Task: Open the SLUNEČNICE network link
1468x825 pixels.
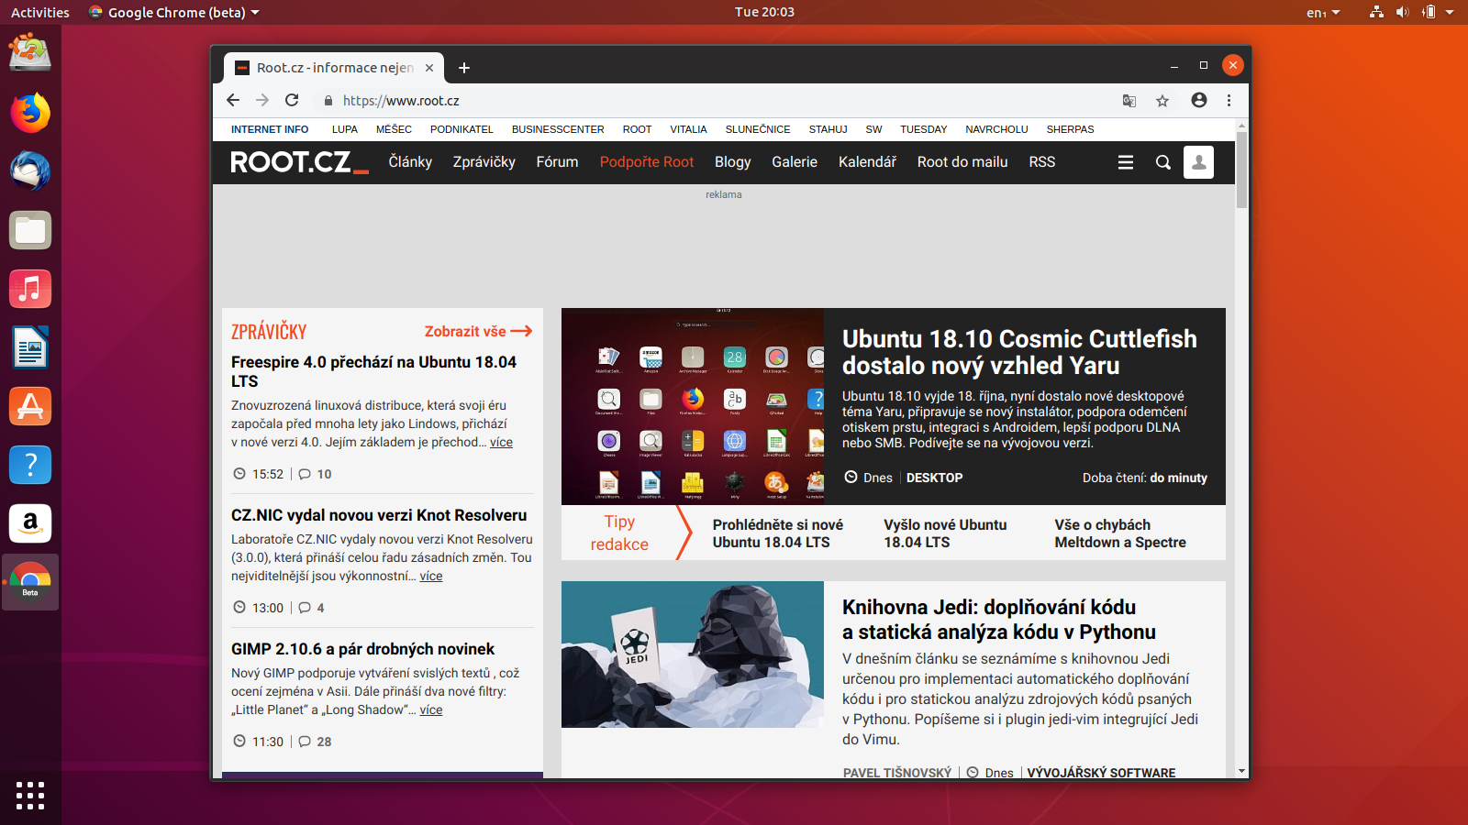Action: 758,129
